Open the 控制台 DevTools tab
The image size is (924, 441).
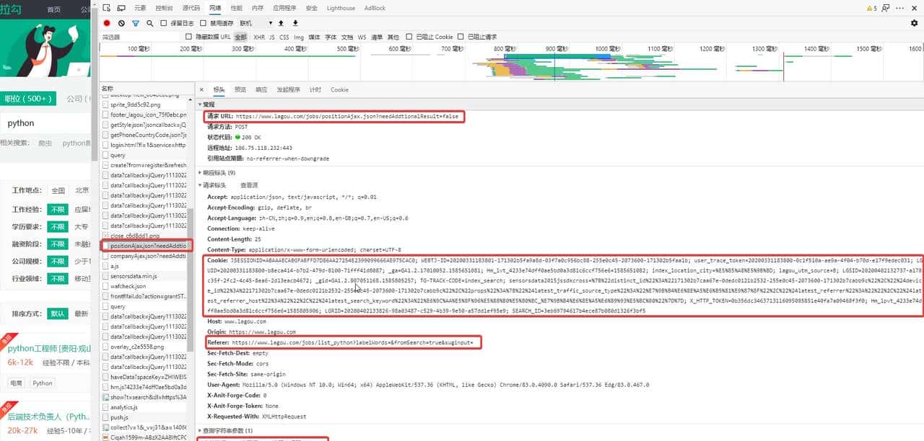(164, 8)
